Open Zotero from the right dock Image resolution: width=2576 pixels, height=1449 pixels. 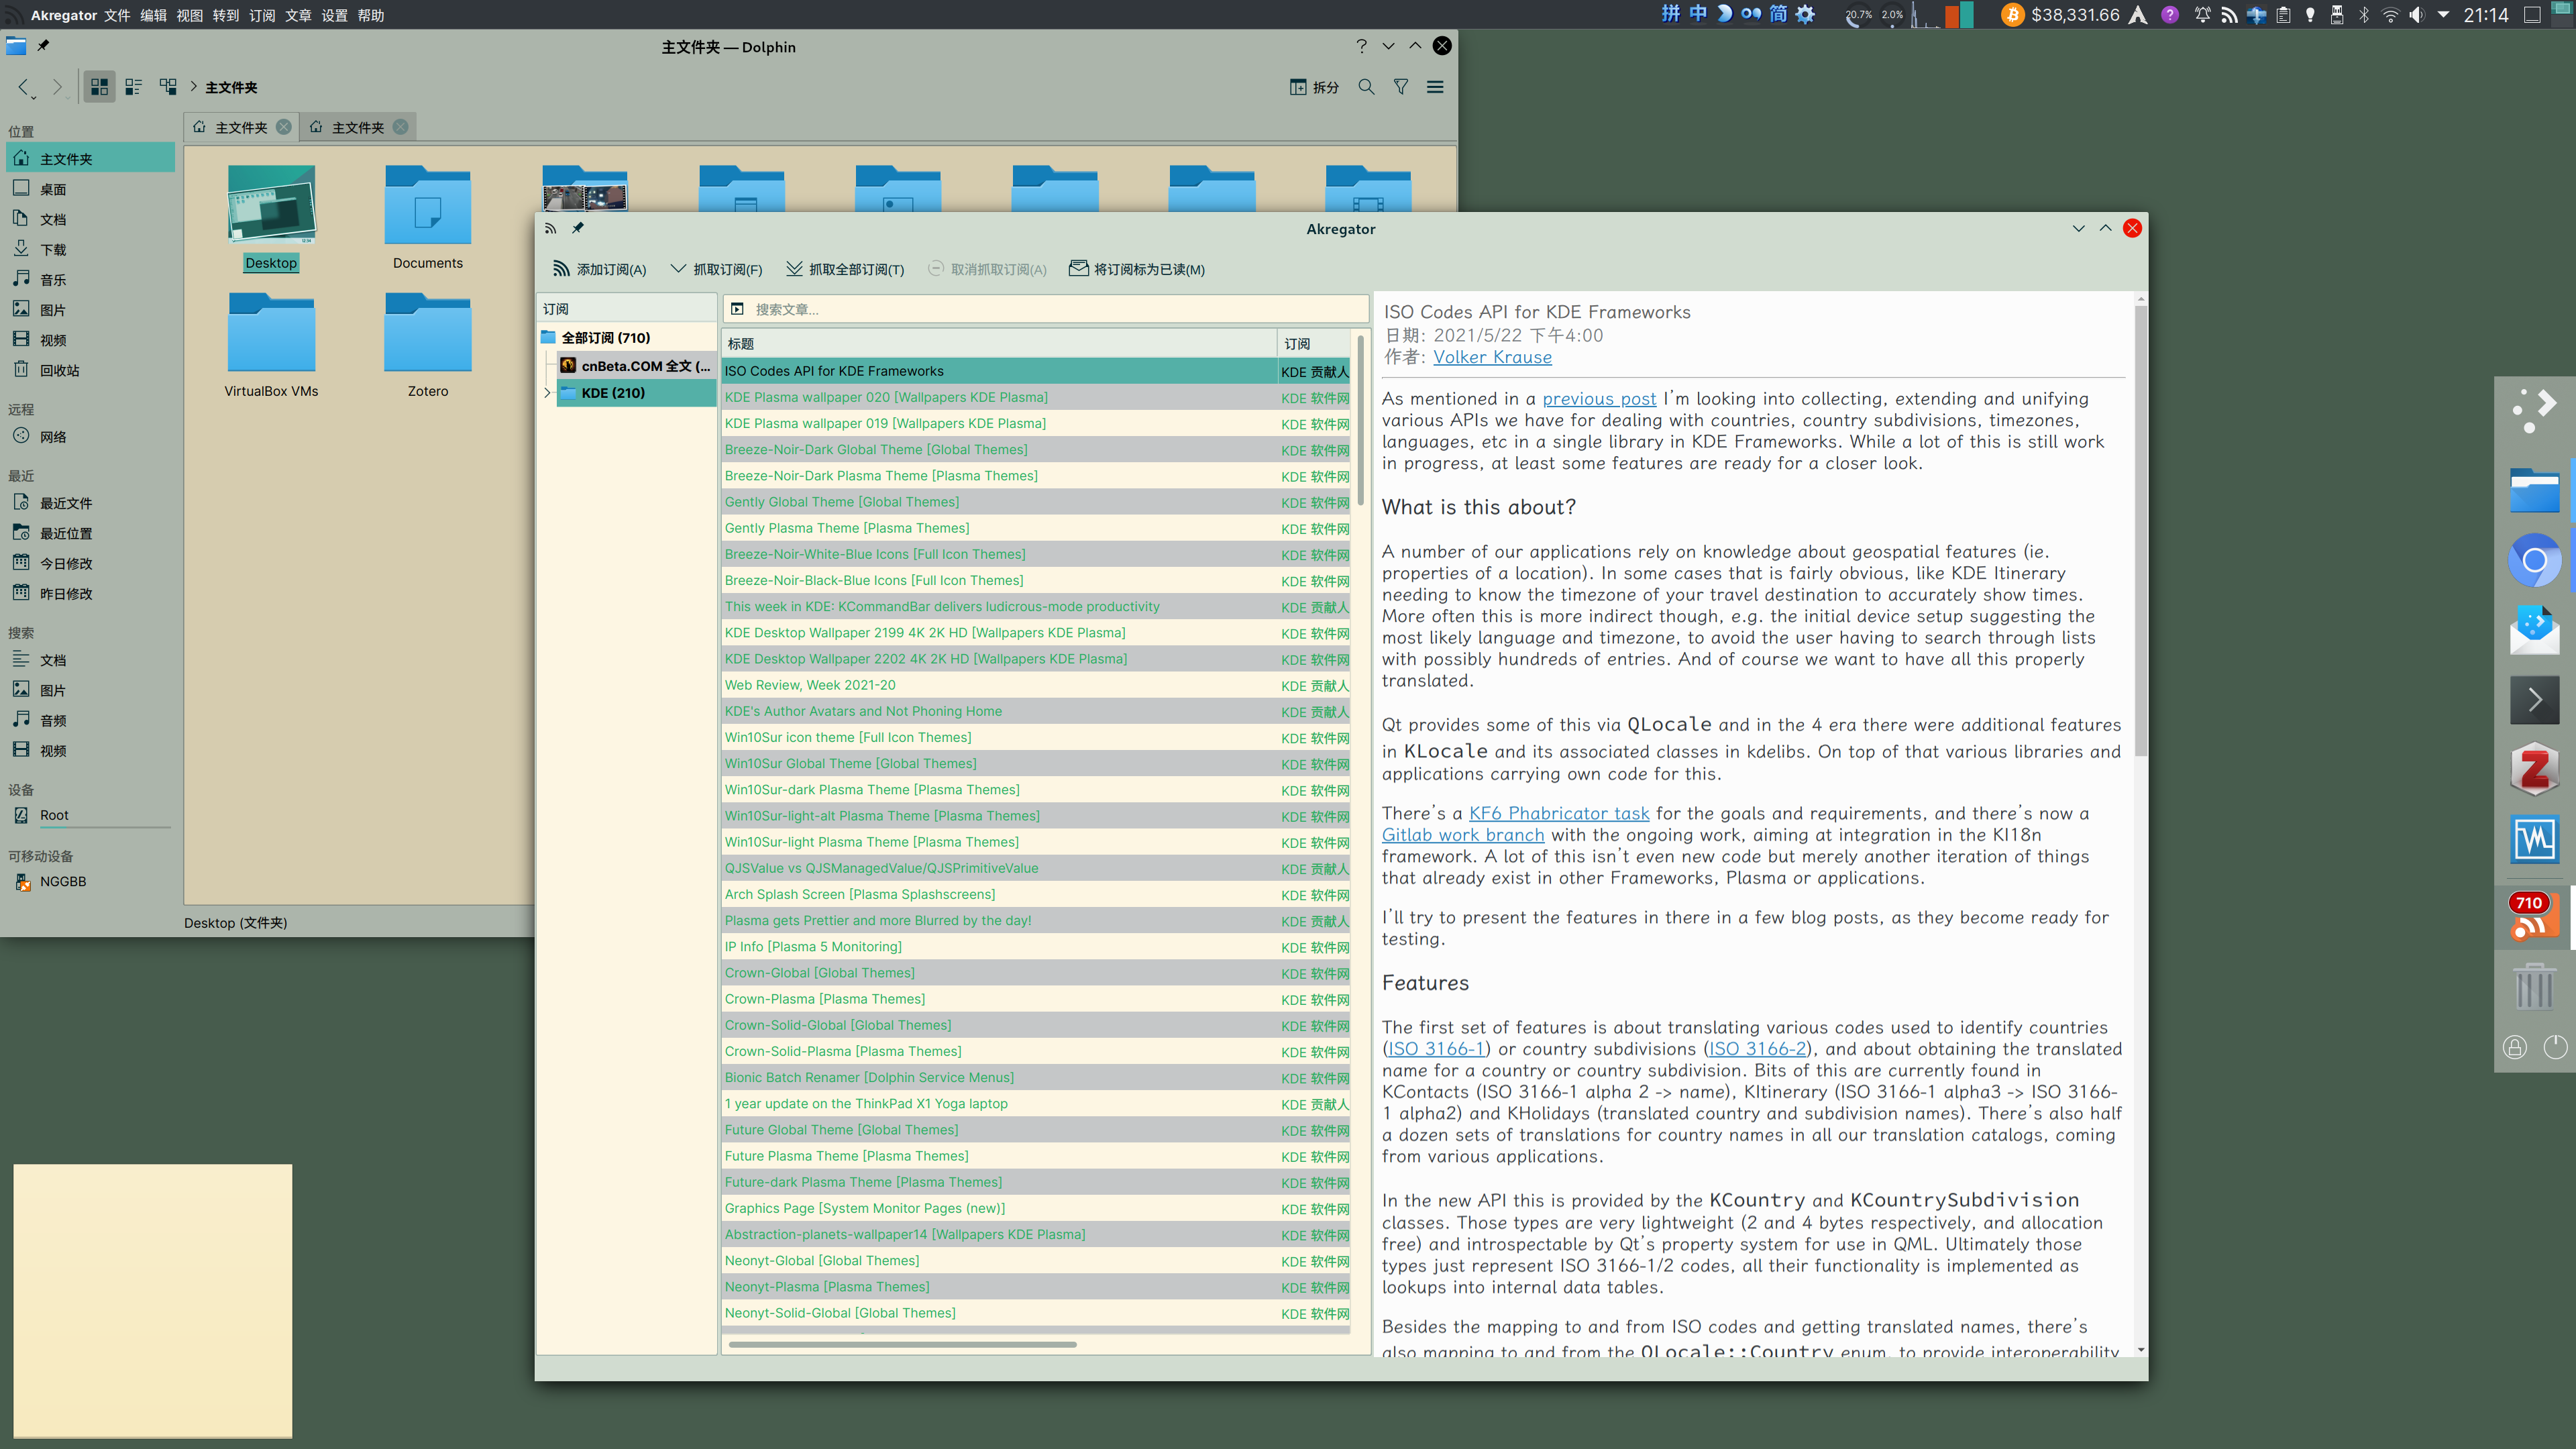(2534, 769)
